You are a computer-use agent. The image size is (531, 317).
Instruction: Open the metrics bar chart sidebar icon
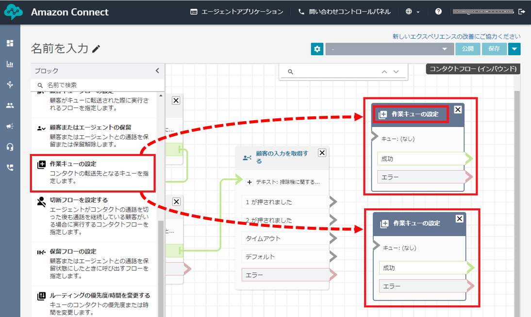(10, 64)
